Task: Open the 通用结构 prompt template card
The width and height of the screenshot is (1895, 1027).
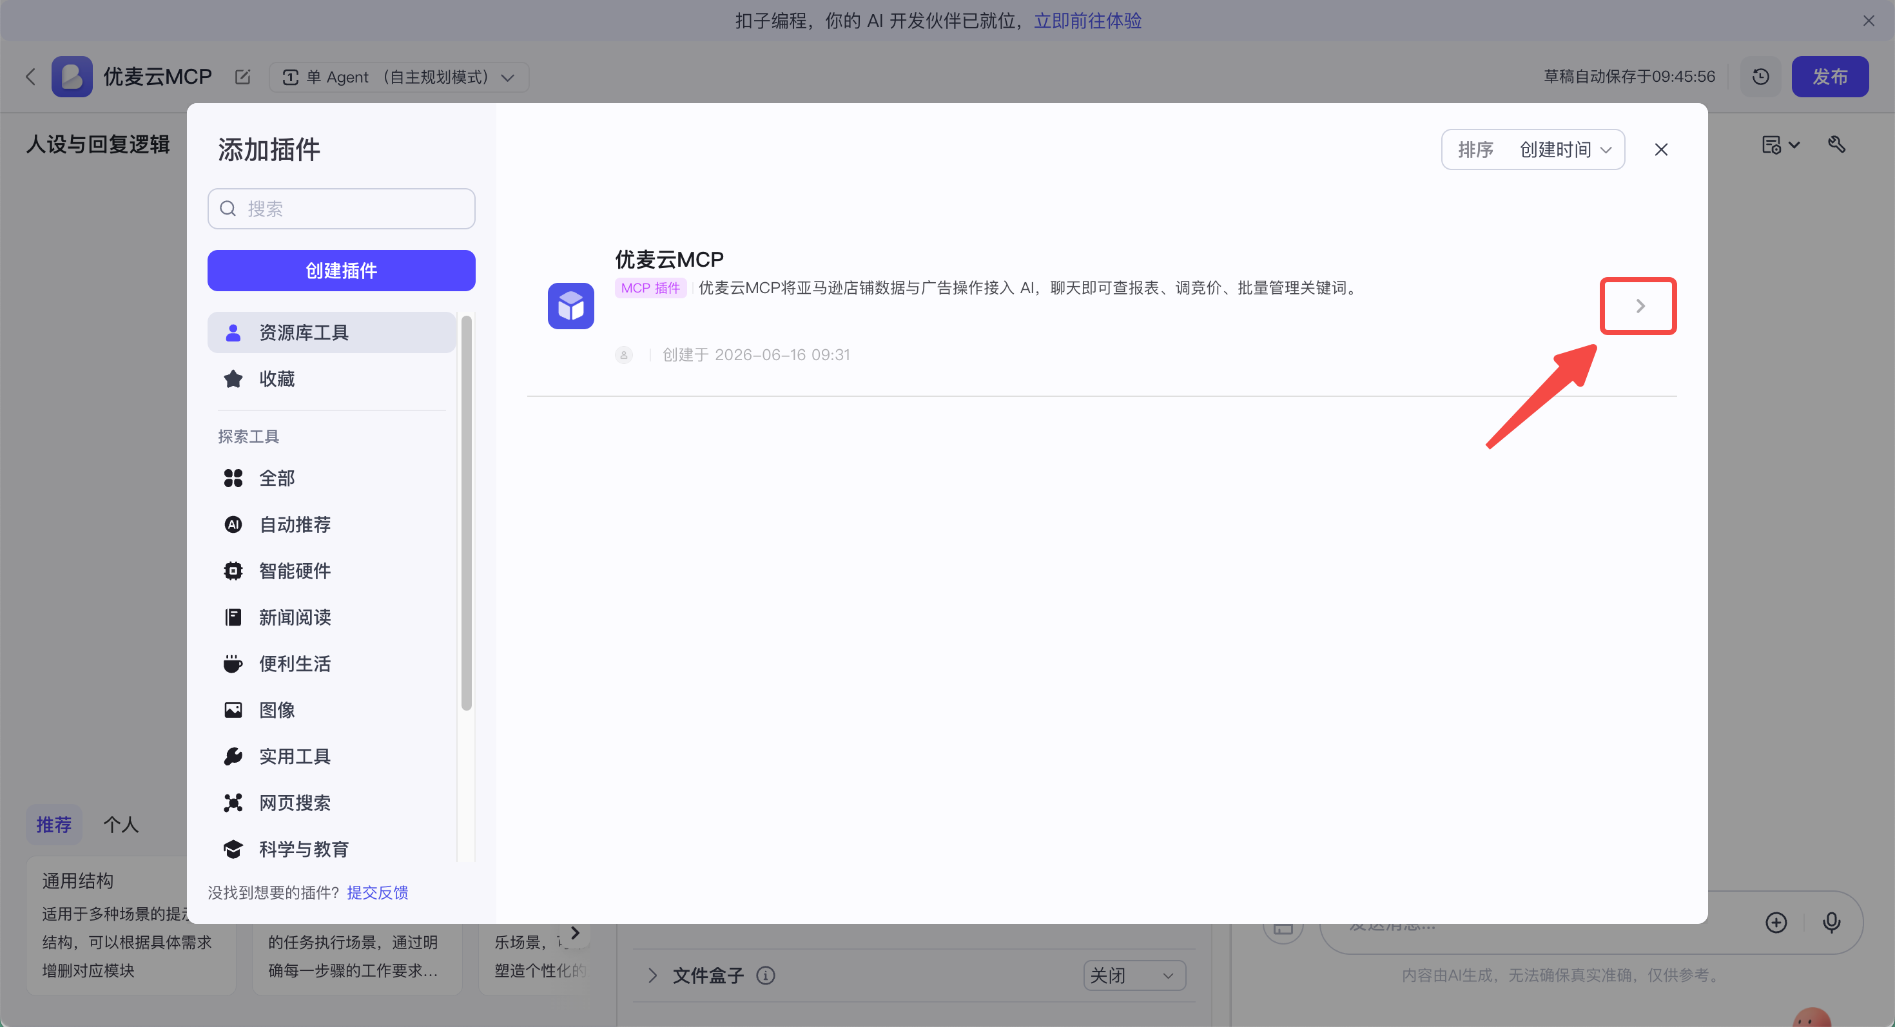Action: click(x=131, y=925)
